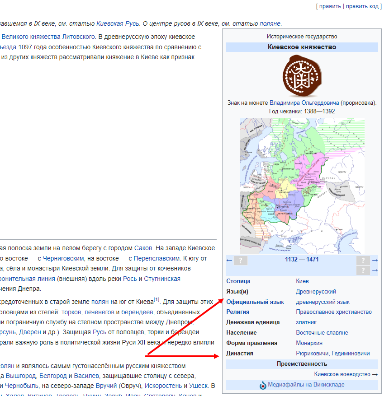The height and width of the screenshot is (396, 389).
Task: Open the Гедиминовичи dynasty link
Action: (x=351, y=353)
